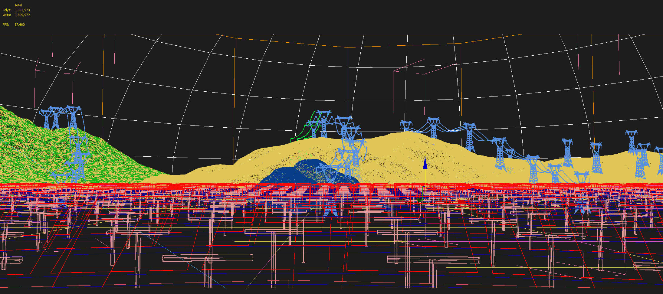Click the "Total" statistics header
This screenshot has height=294, width=663.
click(18, 5)
